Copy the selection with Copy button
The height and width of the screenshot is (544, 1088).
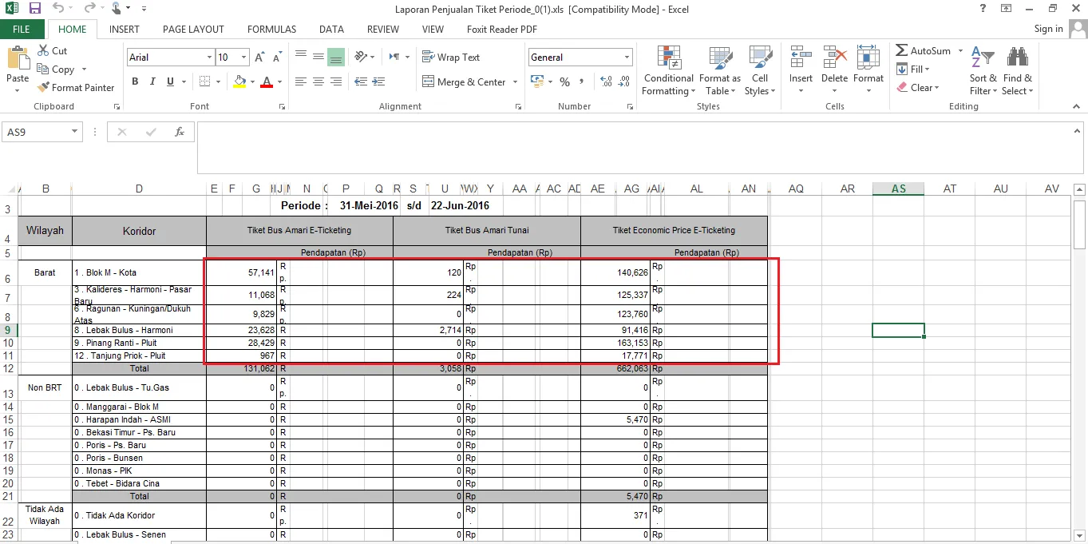pyautogui.click(x=56, y=69)
